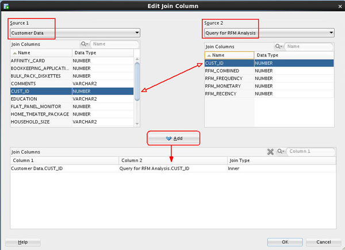Focus the Column 1 filter field
345x250 pixels.
pos(310,151)
